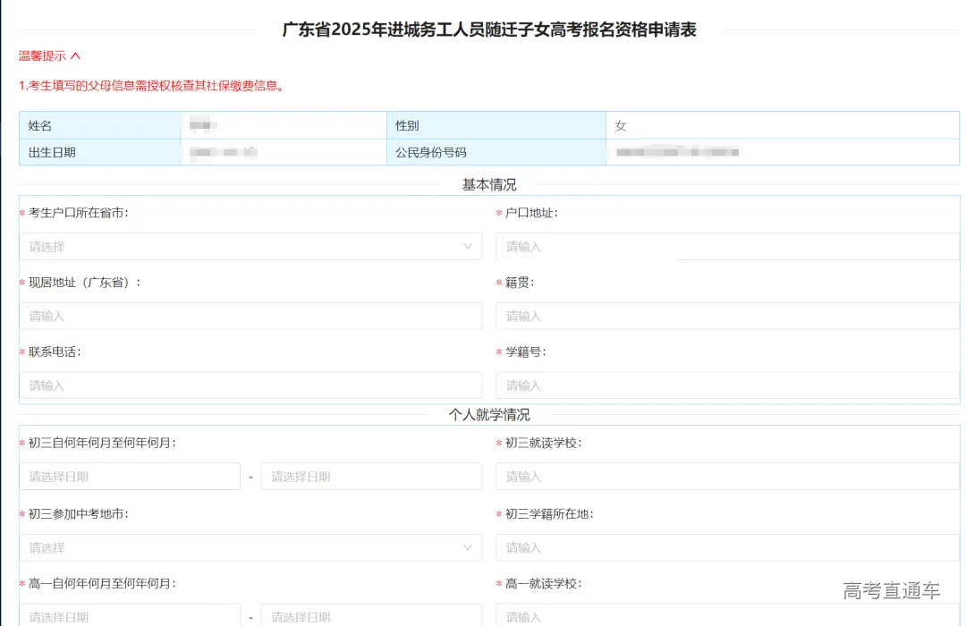Expand the 初三参加中考地市 dropdown
Screen dimensions: 966x626
(241, 547)
